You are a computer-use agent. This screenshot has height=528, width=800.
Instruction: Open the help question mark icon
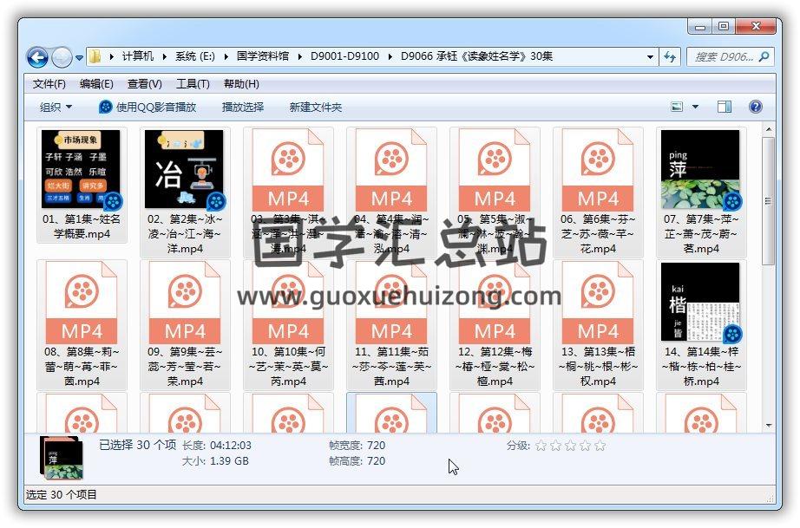(x=755, y=108)
